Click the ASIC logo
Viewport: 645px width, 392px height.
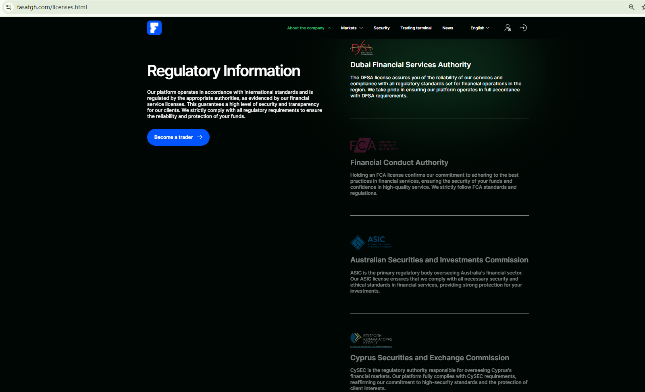click(x=371, y=242)
